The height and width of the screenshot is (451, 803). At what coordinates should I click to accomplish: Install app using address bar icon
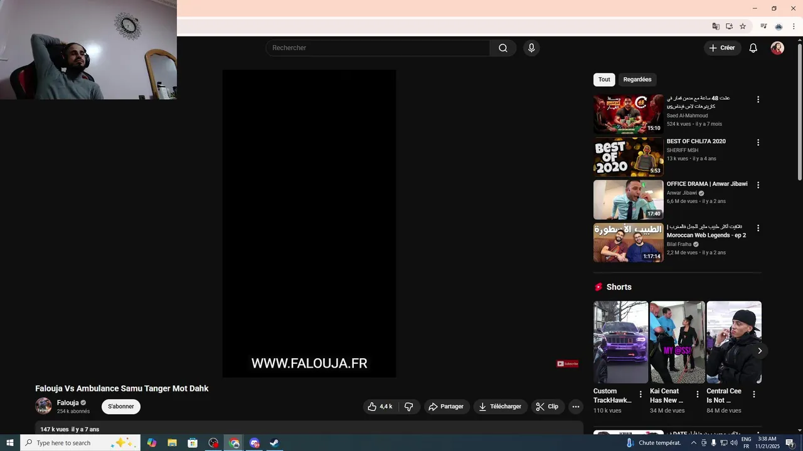coord(729,26)
